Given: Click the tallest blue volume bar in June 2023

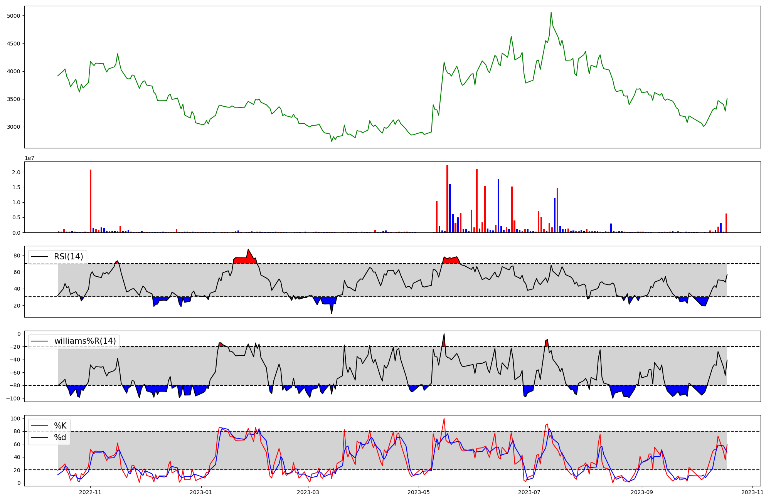Looking at the screenshot, I should tap(498, 206).
